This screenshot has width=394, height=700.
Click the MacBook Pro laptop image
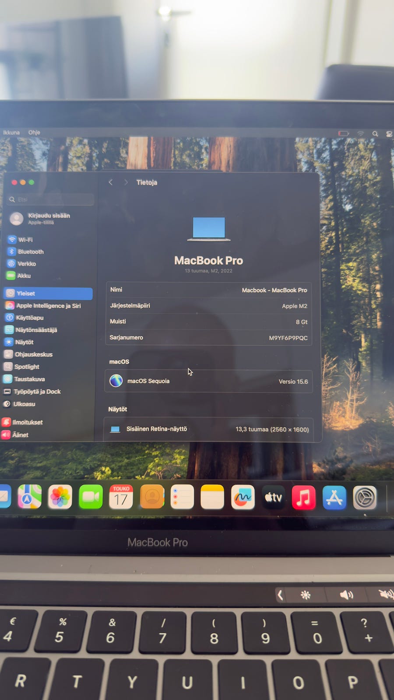[x=209, y=229]
